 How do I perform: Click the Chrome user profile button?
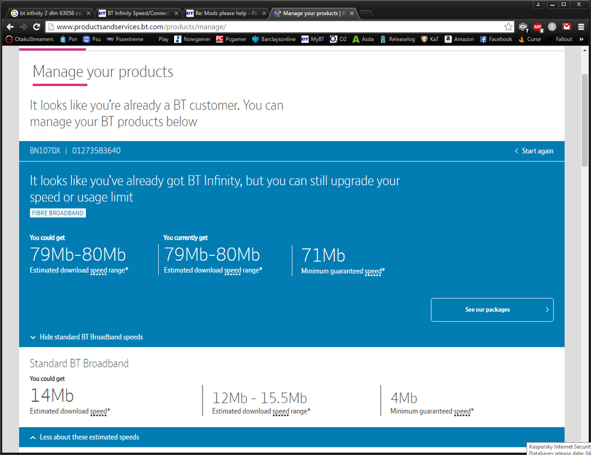click(538, 4)
